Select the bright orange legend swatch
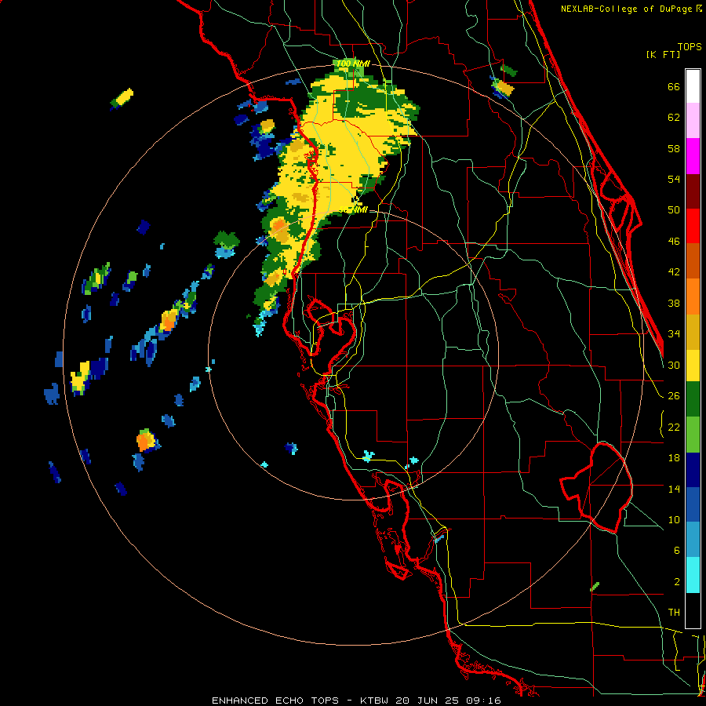Image resolution: width=706 pixels, height=706 pixels. tap(693, 297)
